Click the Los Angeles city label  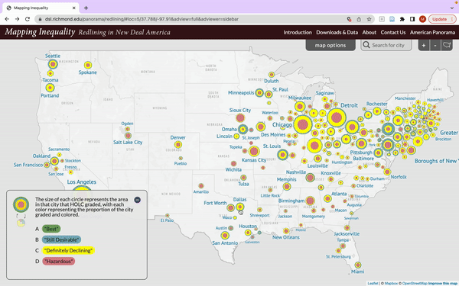tap(82, 182)
